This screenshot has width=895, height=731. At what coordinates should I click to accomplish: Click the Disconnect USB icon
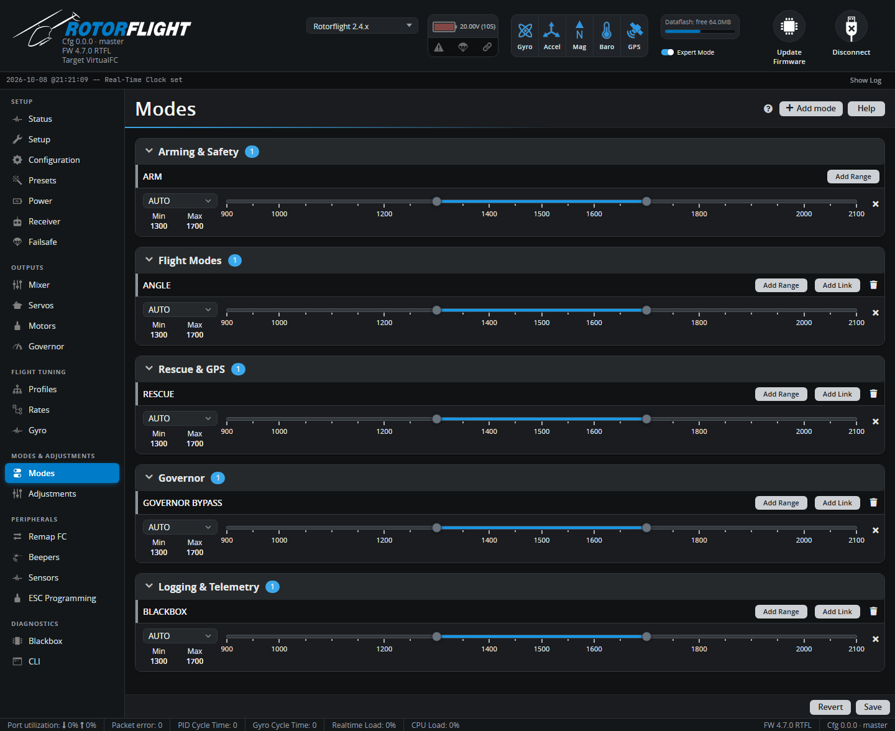point(851,27)
